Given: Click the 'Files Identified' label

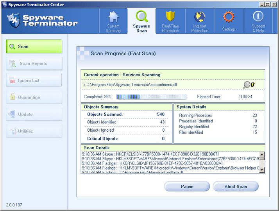Looking at the screenshot, I should (191, 132).
